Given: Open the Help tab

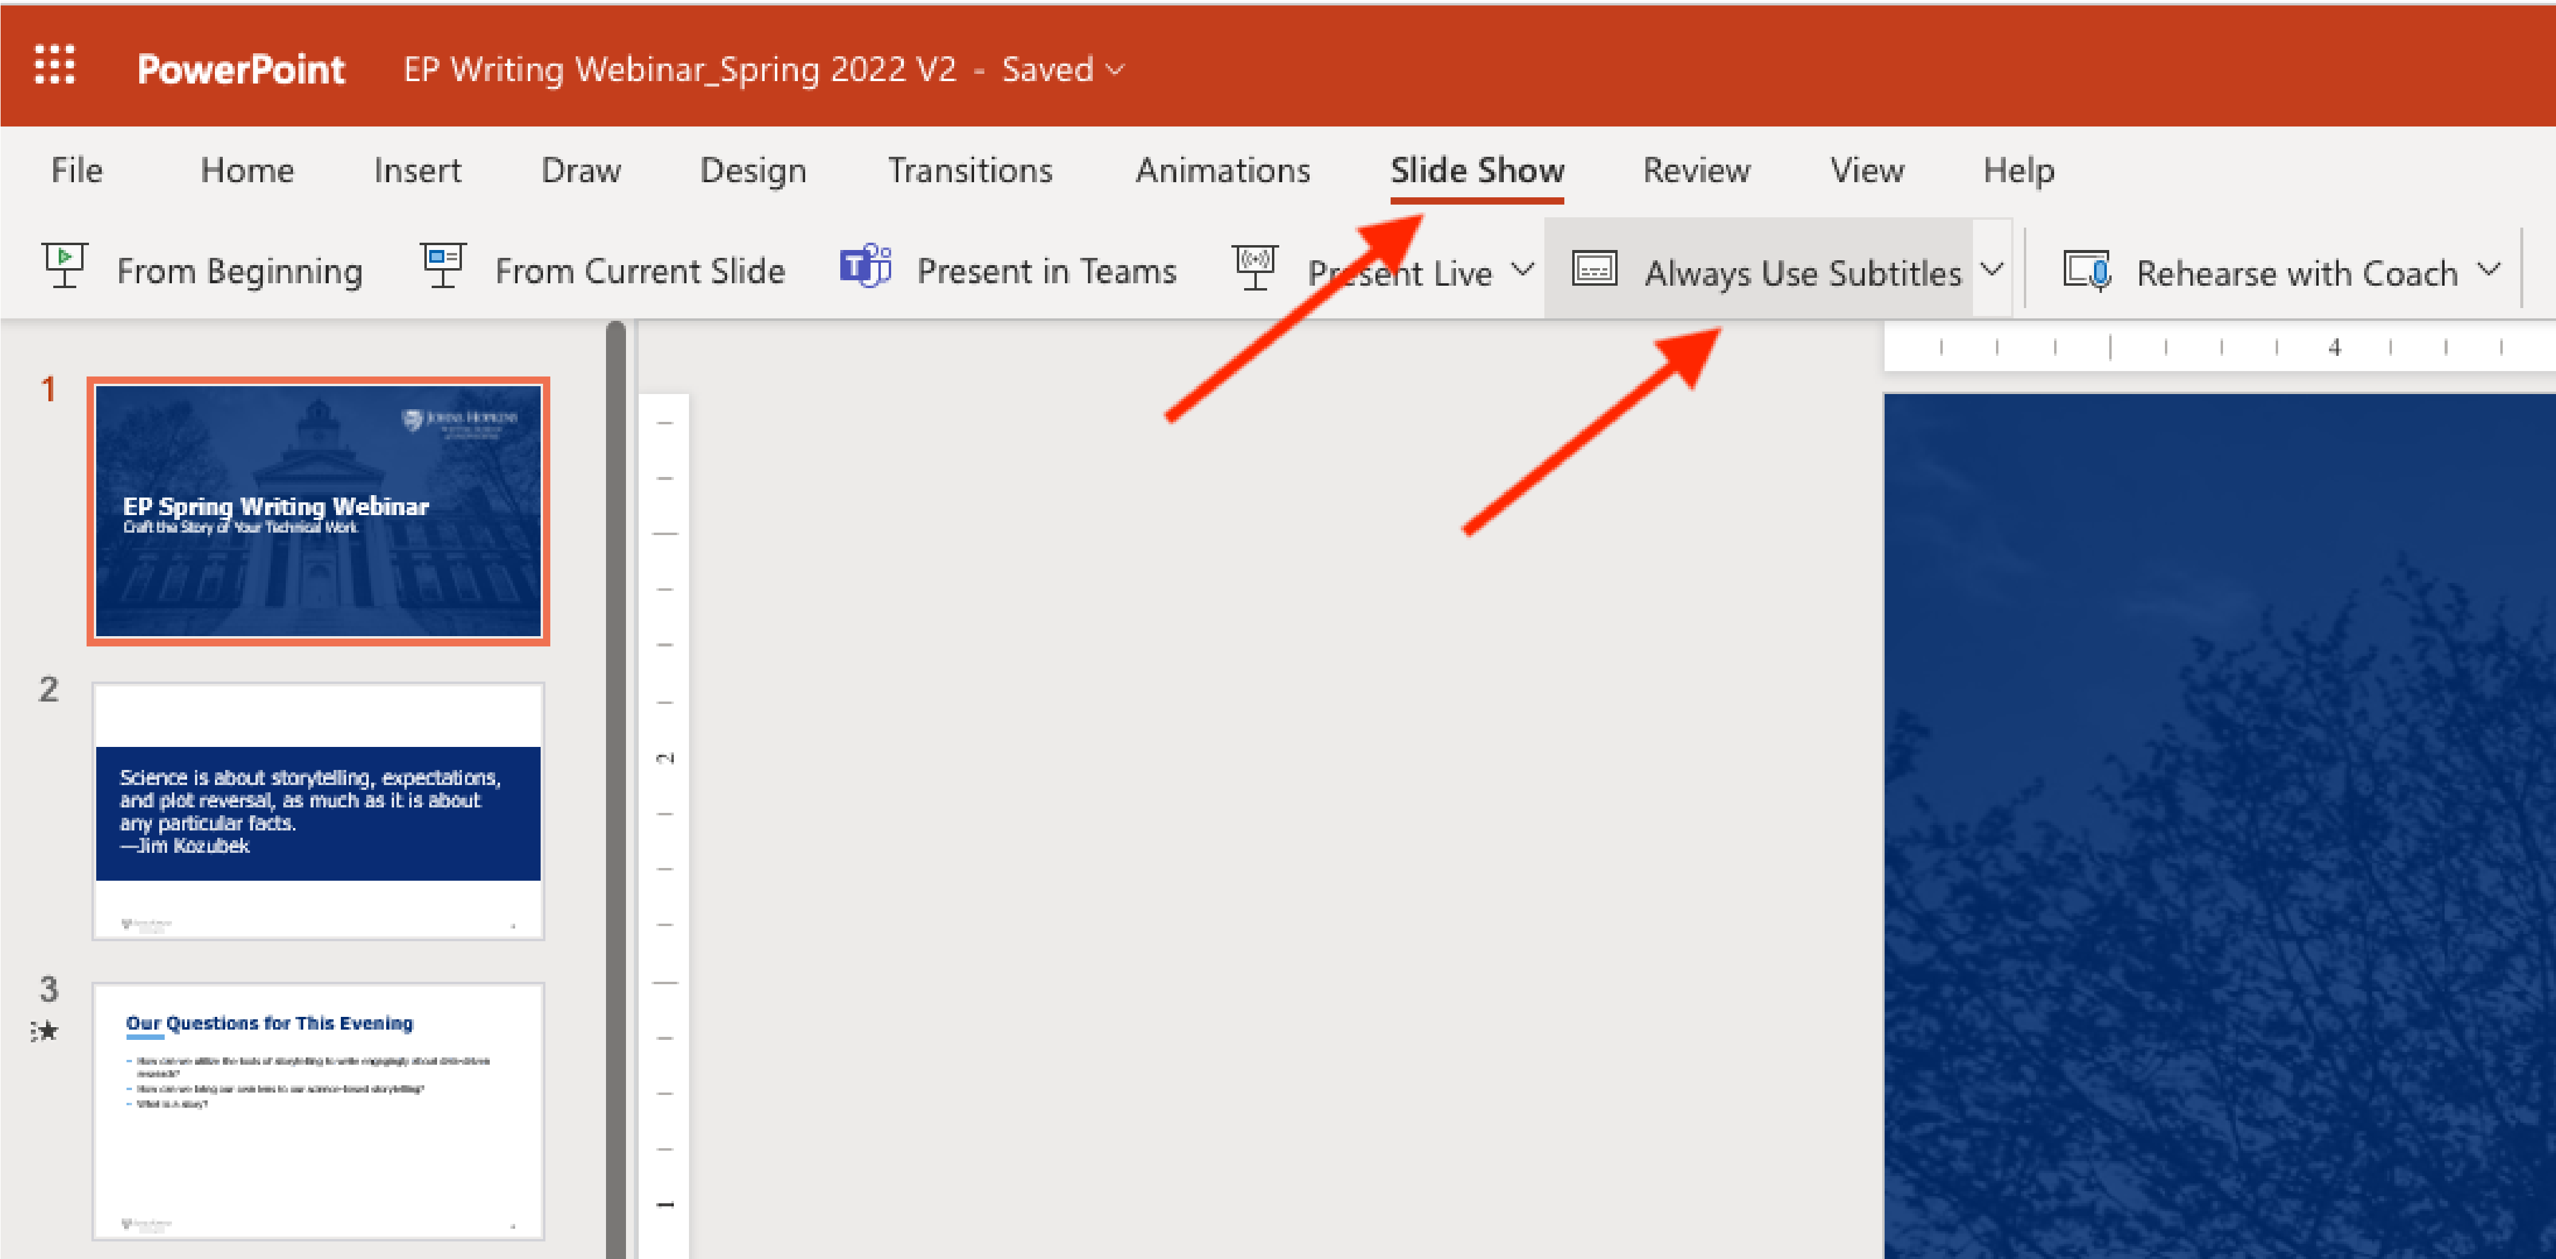Looking at the screenshot, I should pyautogui.click(x=2019, y=171).
